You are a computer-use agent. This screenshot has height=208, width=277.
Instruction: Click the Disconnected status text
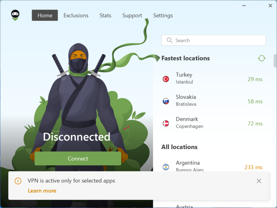tap(77, 137)
